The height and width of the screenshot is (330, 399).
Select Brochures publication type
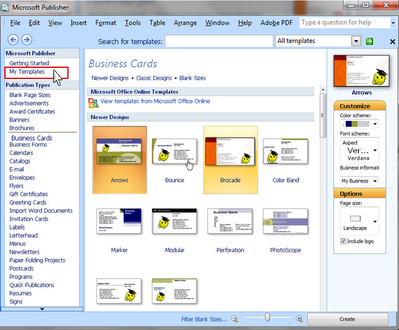[x=22, y=128]
